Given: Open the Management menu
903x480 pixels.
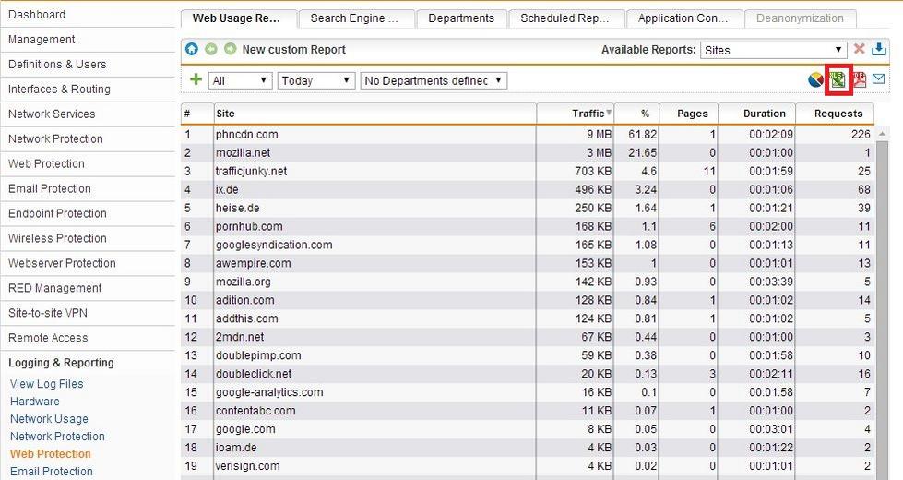Looking at the screenshot, I should coord(88,39).
